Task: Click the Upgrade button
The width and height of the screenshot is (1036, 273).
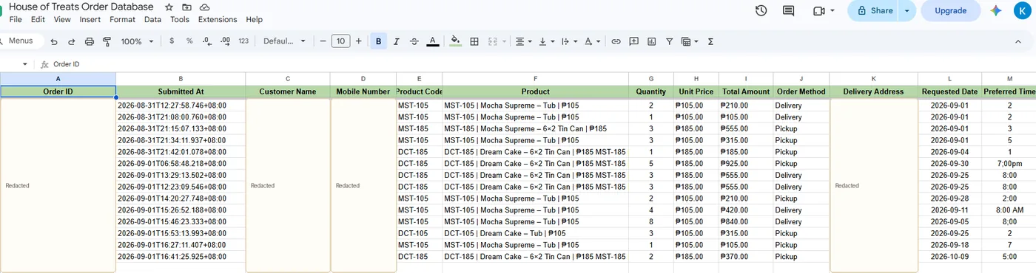Action: [950, 10]
